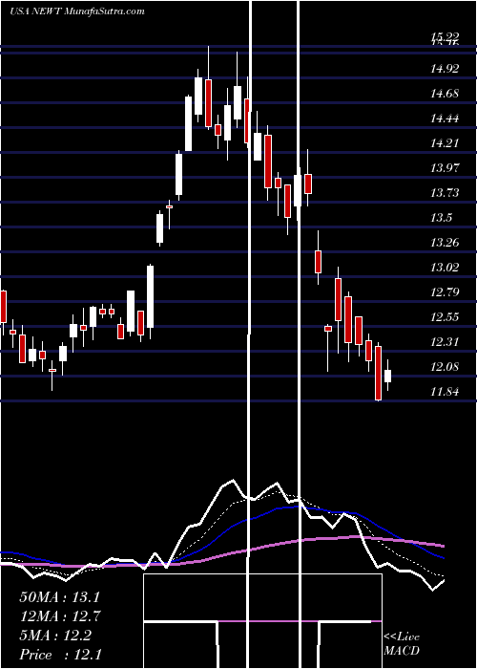Select the 14.21 price label
This screenshot has width=477, height=669.
tap(445, 142)
